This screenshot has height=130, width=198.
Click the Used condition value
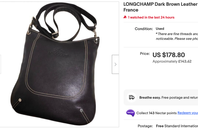tap(160, 29)
